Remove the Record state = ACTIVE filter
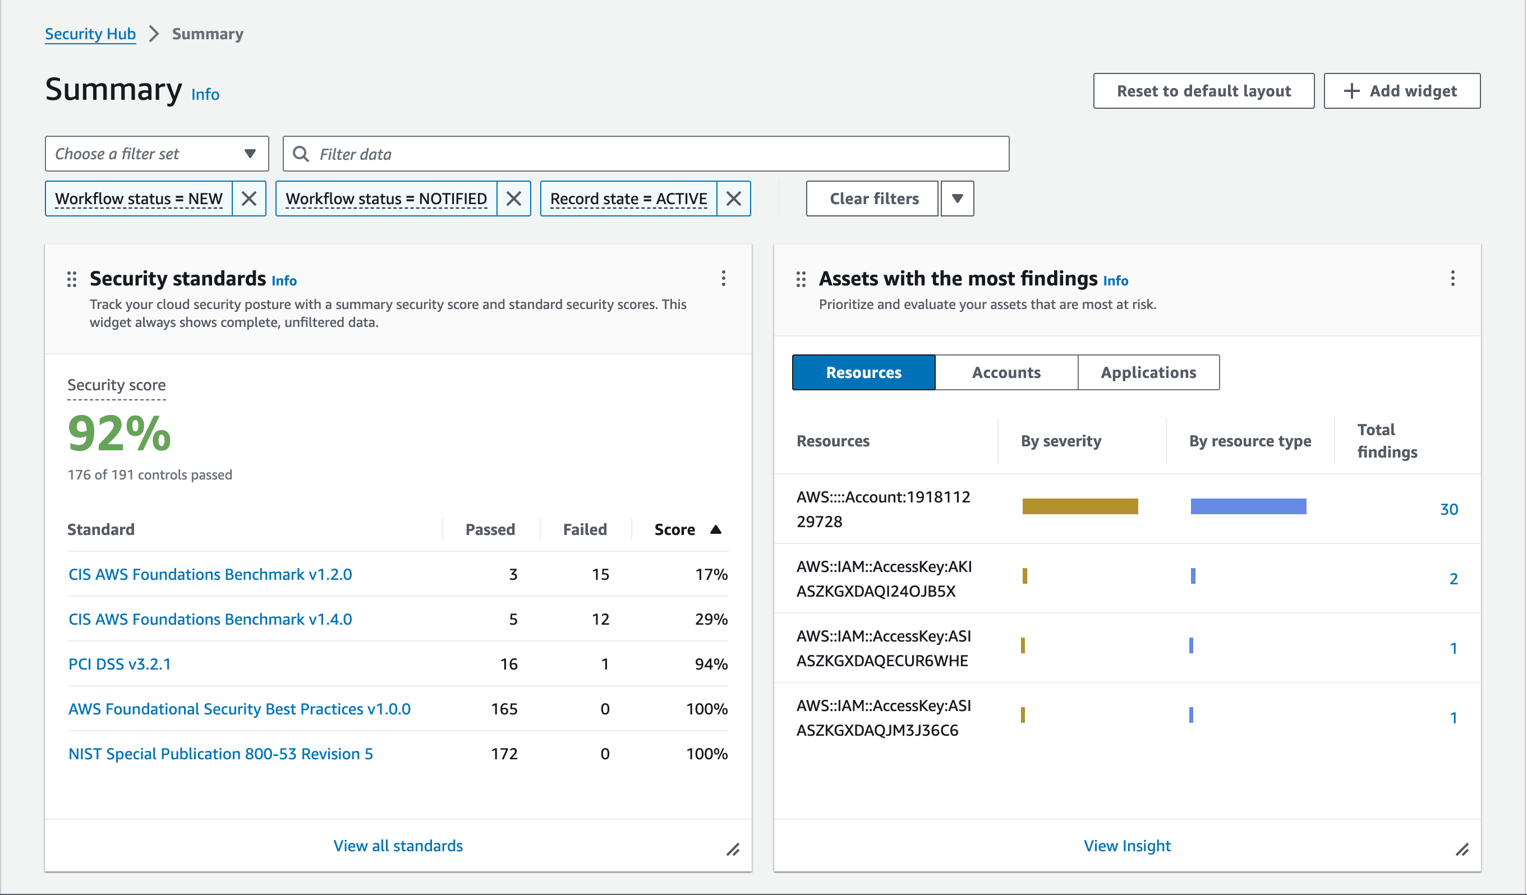 coord(734,199)
